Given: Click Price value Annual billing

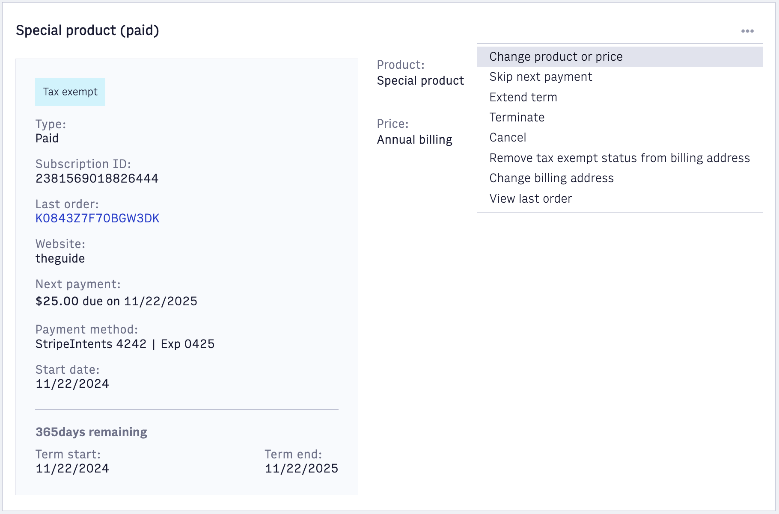Looking at the screenshot, I should tap(414, 140).
